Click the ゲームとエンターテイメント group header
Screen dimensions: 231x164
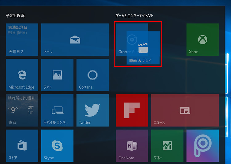(134, 15)
